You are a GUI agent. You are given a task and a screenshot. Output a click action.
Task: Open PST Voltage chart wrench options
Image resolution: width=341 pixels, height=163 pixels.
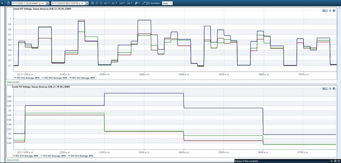324,11
